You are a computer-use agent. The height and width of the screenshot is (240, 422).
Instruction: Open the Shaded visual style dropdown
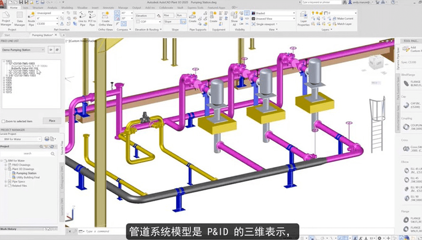coord(277,13)
